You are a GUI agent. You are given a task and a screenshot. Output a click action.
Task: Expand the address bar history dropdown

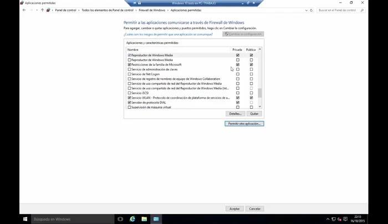pyautogui.click(x=306, y=10)
